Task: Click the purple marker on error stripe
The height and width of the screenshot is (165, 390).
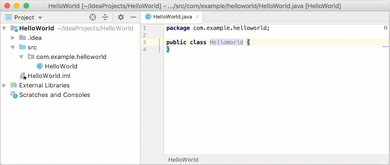Action: [386, 46]
